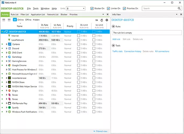The width and height of the screenshot is (184, 134).
Task: Click the Spotify app icon
Action: click(x=9, y=107)
